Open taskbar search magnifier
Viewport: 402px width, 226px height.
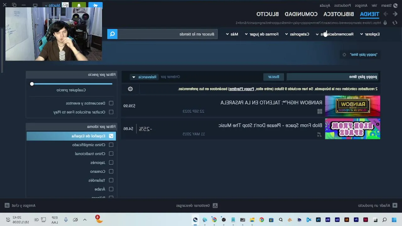(x=384, y=220)
